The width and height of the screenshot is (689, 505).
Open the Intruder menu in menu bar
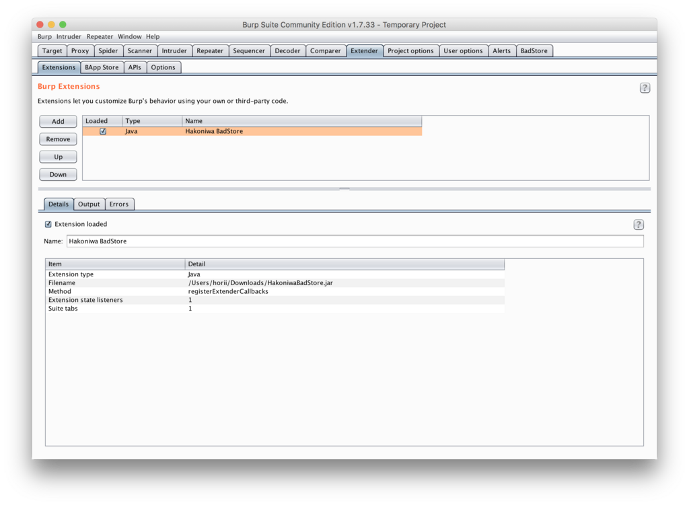(x=69, y=37)
